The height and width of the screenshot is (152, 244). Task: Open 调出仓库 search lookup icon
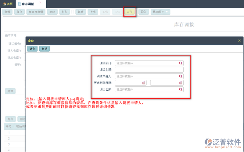point(181,89)
